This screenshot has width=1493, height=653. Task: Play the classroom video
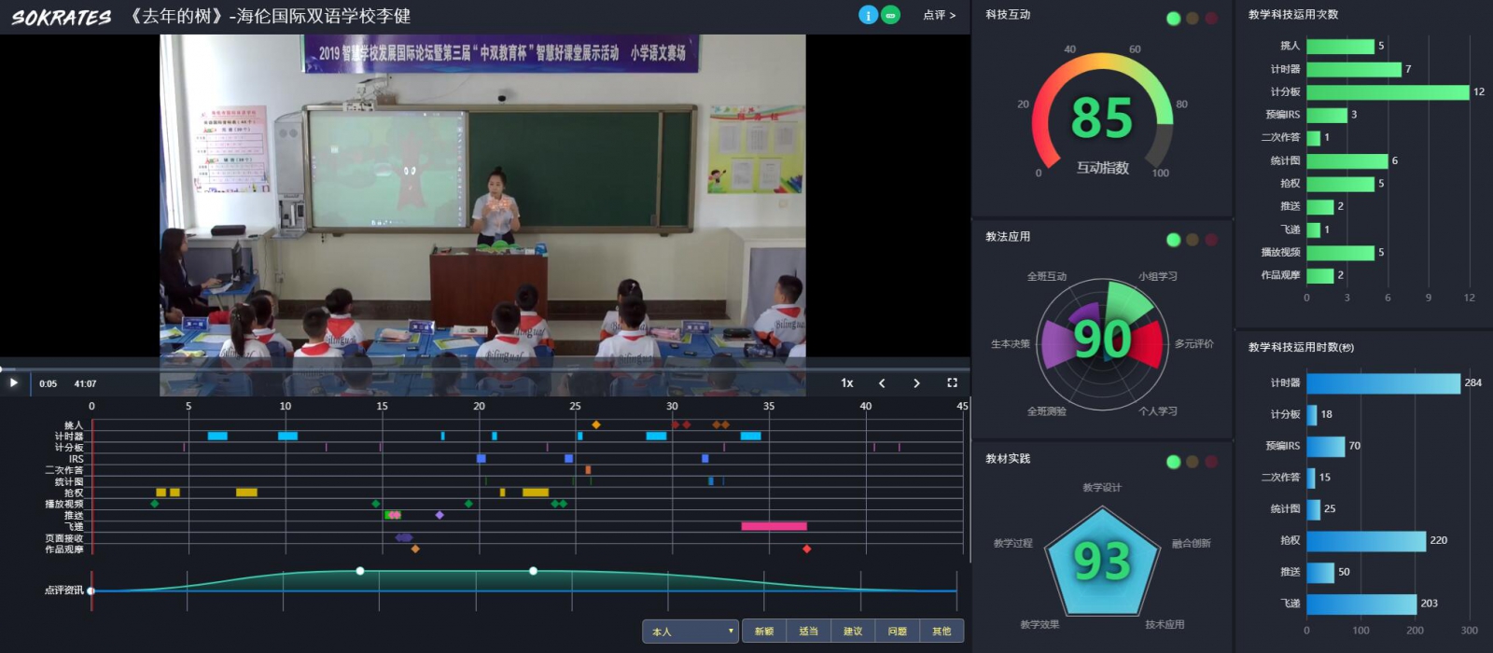(x=13, y=382)
